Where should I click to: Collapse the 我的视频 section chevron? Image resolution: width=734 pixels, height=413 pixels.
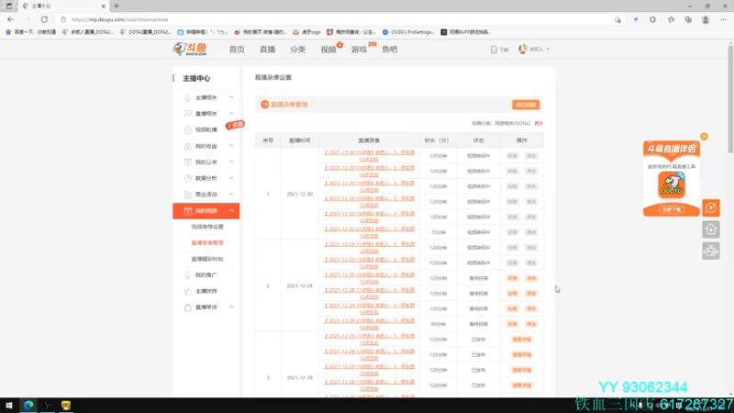tap(231, 211)
